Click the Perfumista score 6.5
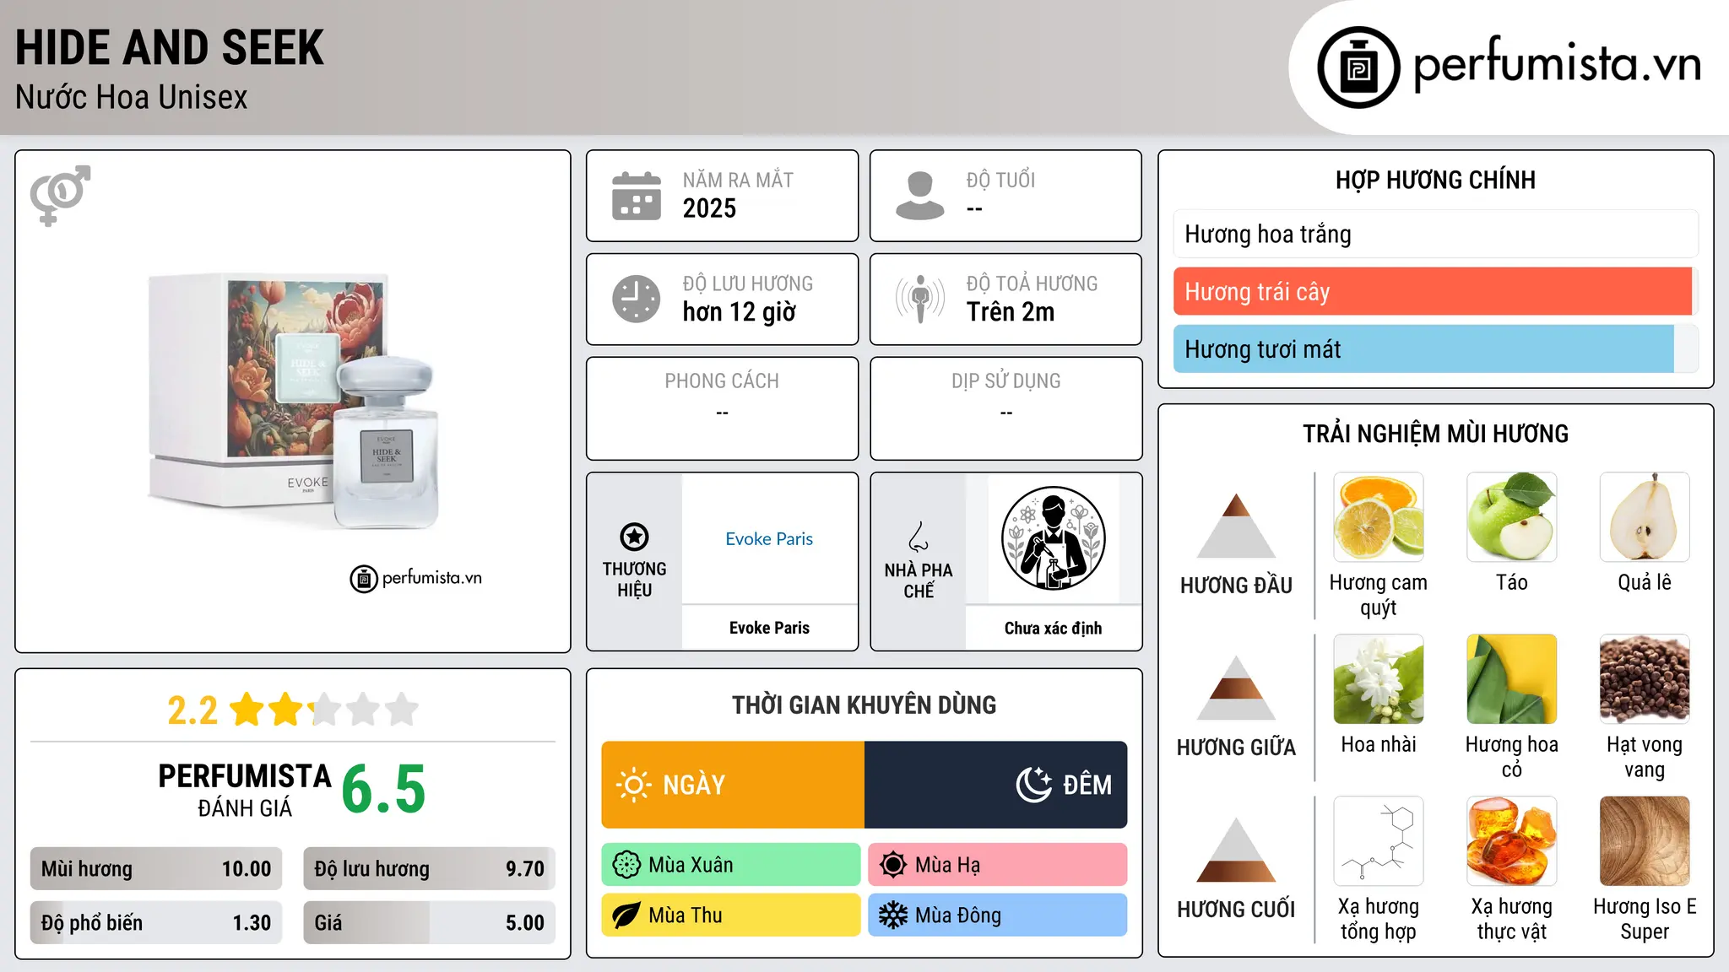Viewport: 1729px width, 972px height. (x=384, y=790)
